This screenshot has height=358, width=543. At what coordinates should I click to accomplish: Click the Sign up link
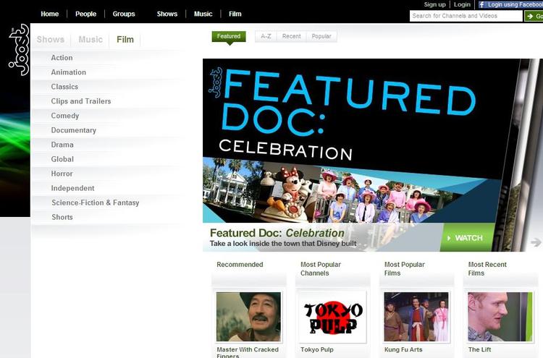pyautogui.click(x=434, y=4)
